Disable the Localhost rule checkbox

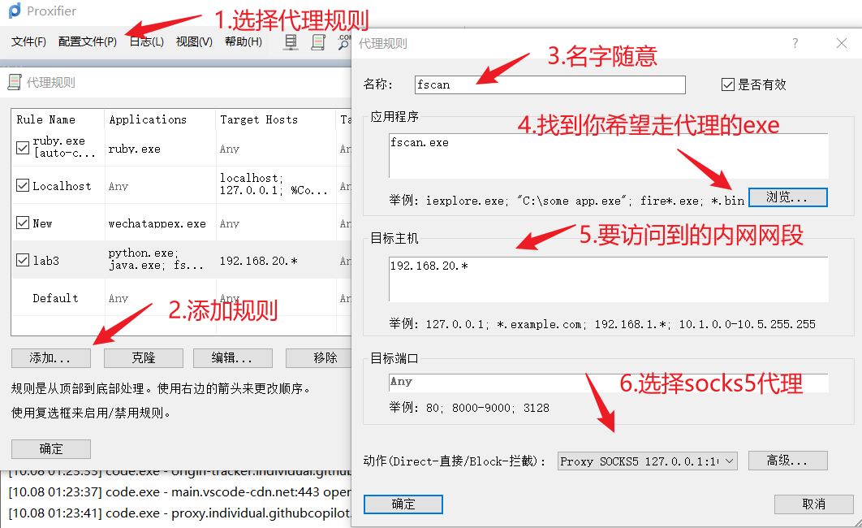23,186
